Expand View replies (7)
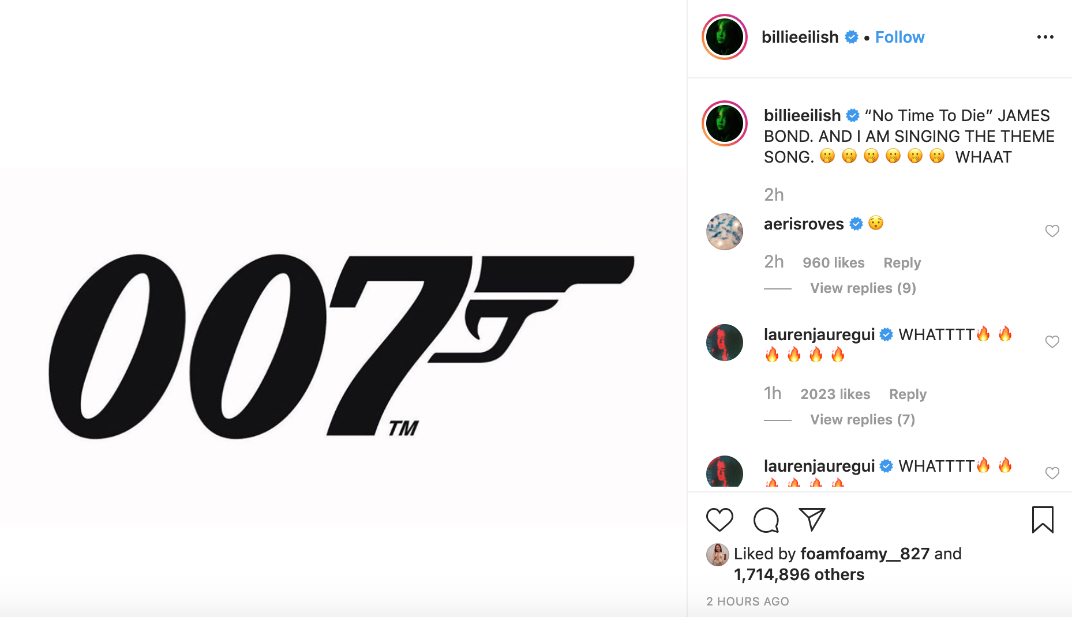Viewport: 1072px width, 617px height. coord(862,419)
